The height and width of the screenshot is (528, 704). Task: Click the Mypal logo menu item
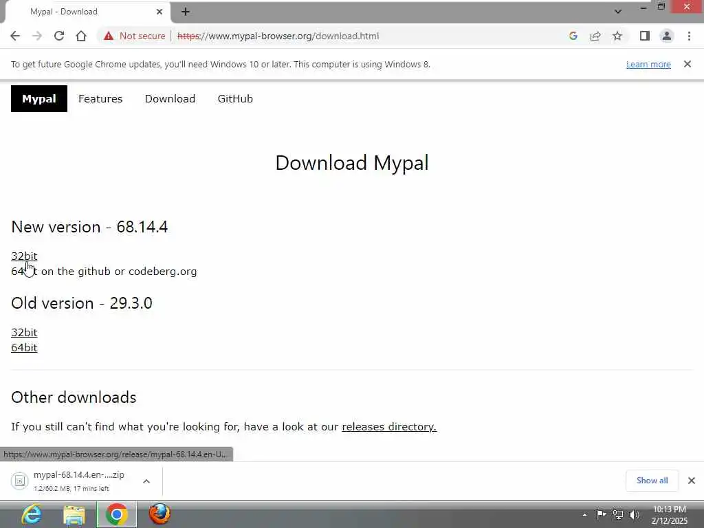click(x=39, y=99)
